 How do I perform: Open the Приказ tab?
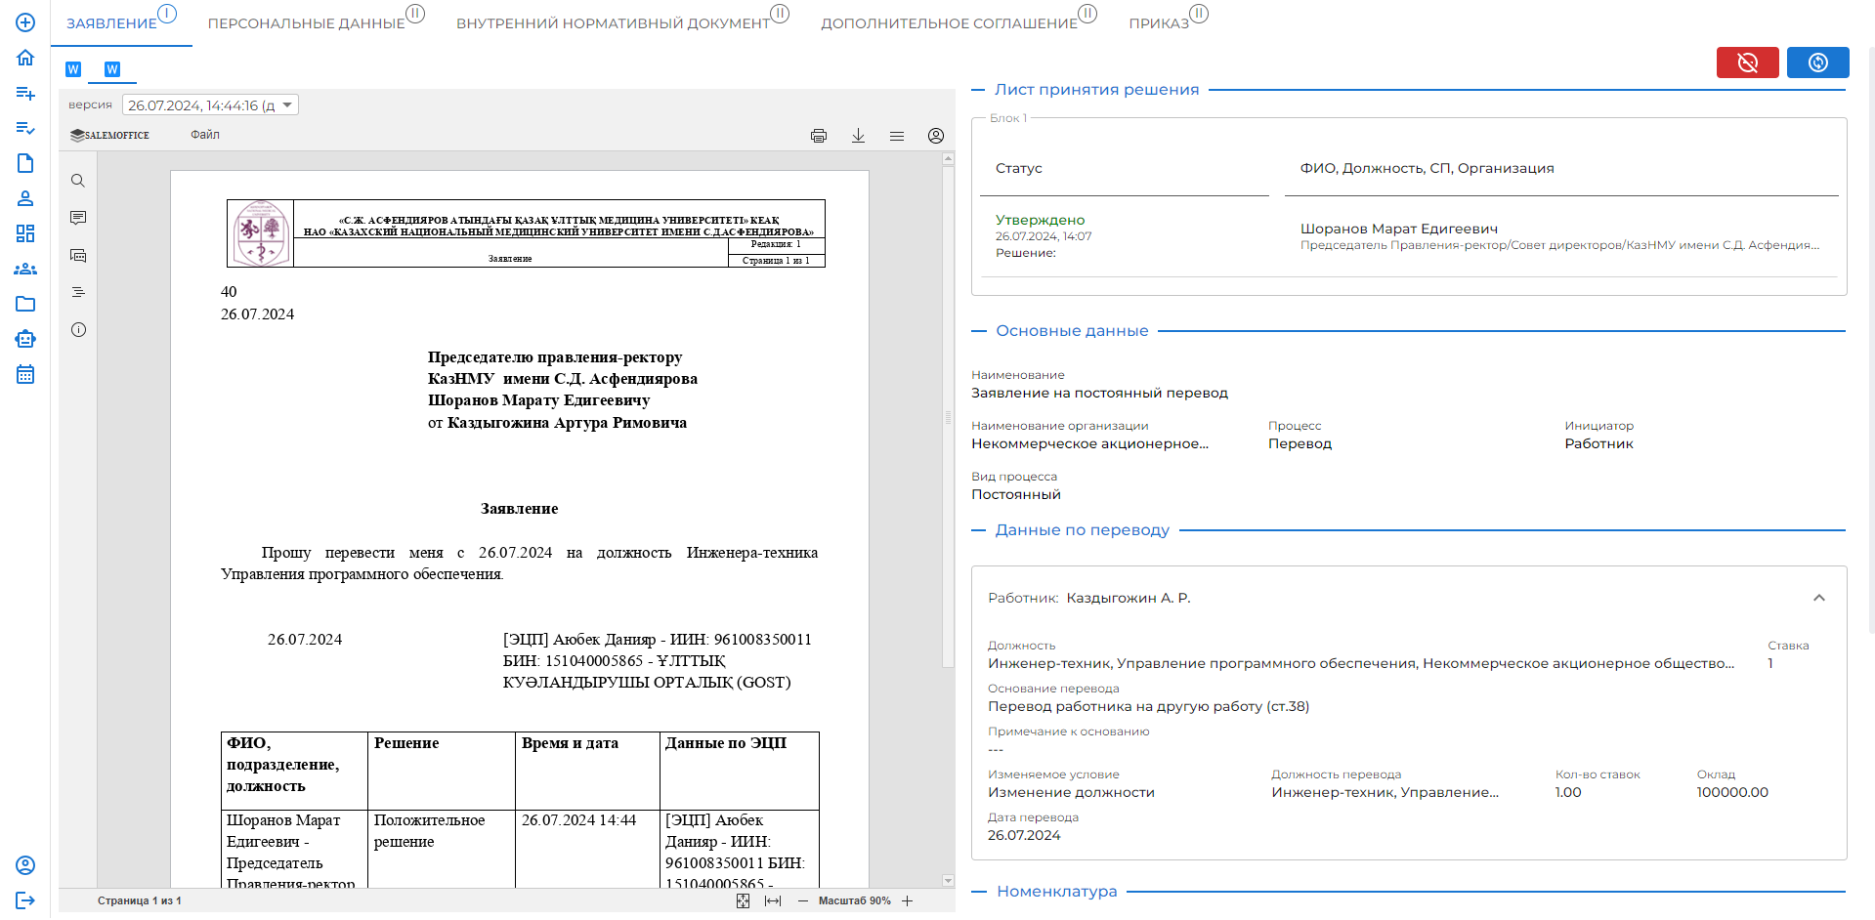(1159, 23)
